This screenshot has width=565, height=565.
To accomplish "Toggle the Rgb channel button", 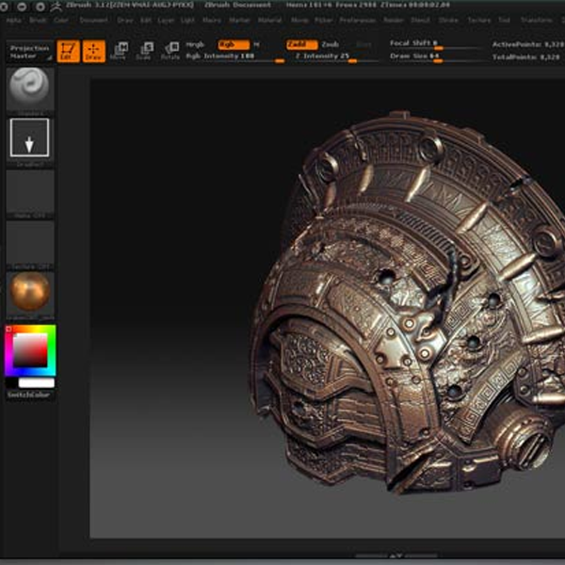I will (233, 44).
